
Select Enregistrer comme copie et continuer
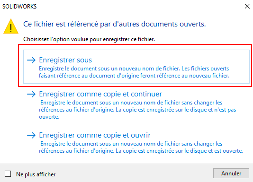(100, 94)
